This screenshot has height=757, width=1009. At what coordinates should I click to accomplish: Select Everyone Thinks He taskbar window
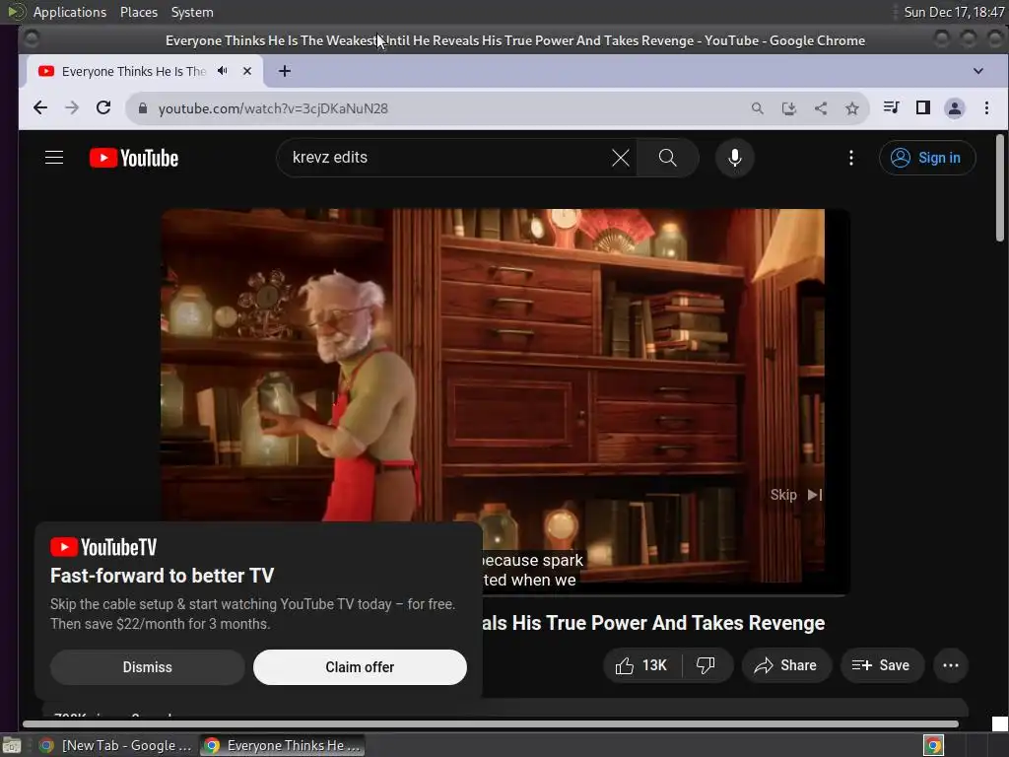tap(282, 745)
